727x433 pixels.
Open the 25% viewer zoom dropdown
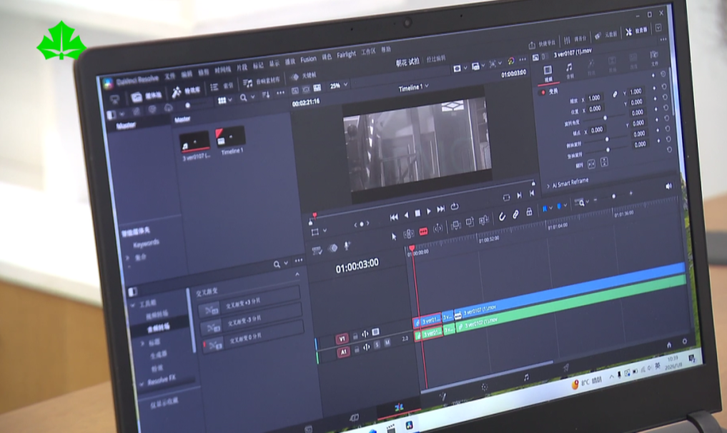pyautogui.click(x=338, y=86)
